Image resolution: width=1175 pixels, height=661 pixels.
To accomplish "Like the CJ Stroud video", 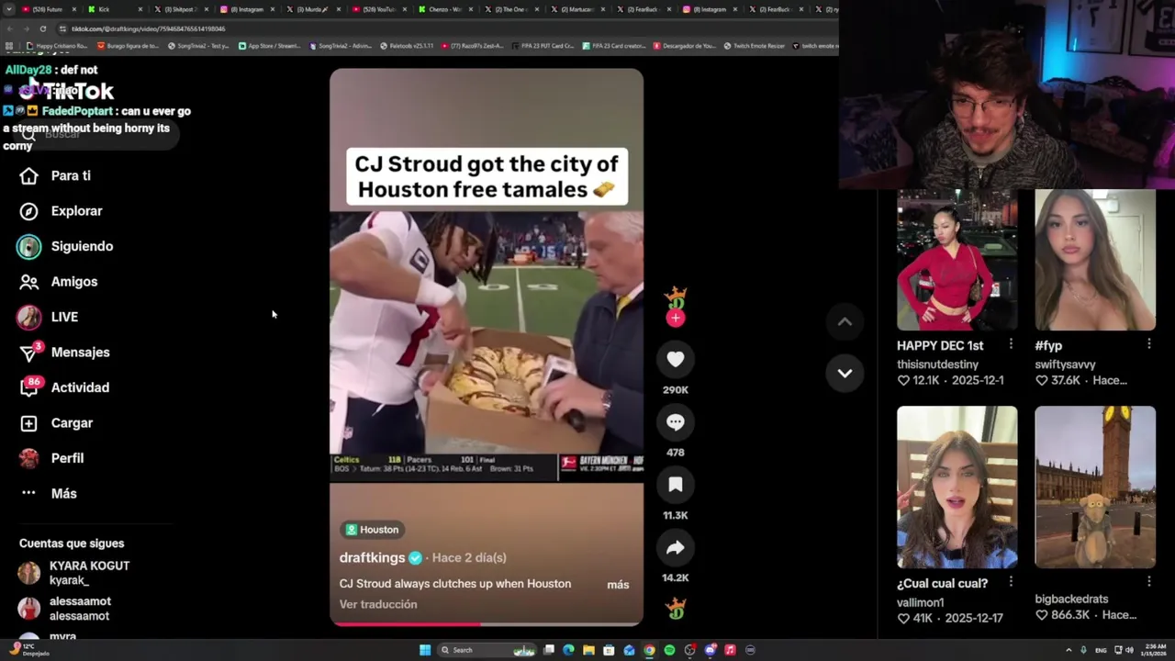I will point(676,360).
